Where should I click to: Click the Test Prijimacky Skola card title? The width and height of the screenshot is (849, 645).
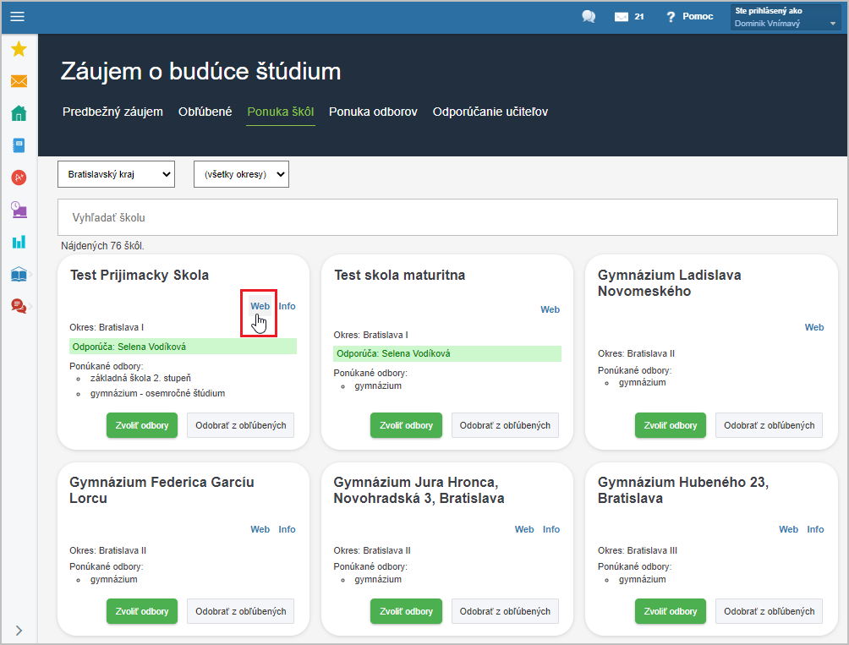[140, 275]
